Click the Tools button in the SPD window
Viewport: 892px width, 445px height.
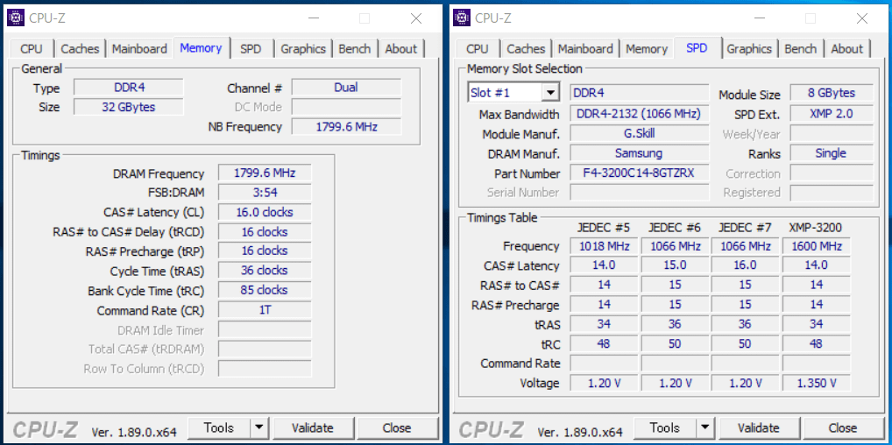pos(664,427)
